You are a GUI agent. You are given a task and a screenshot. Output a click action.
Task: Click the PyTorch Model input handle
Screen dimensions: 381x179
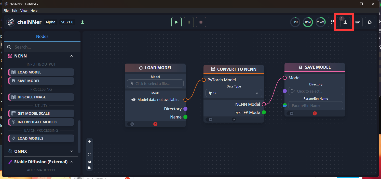point(204,80)
